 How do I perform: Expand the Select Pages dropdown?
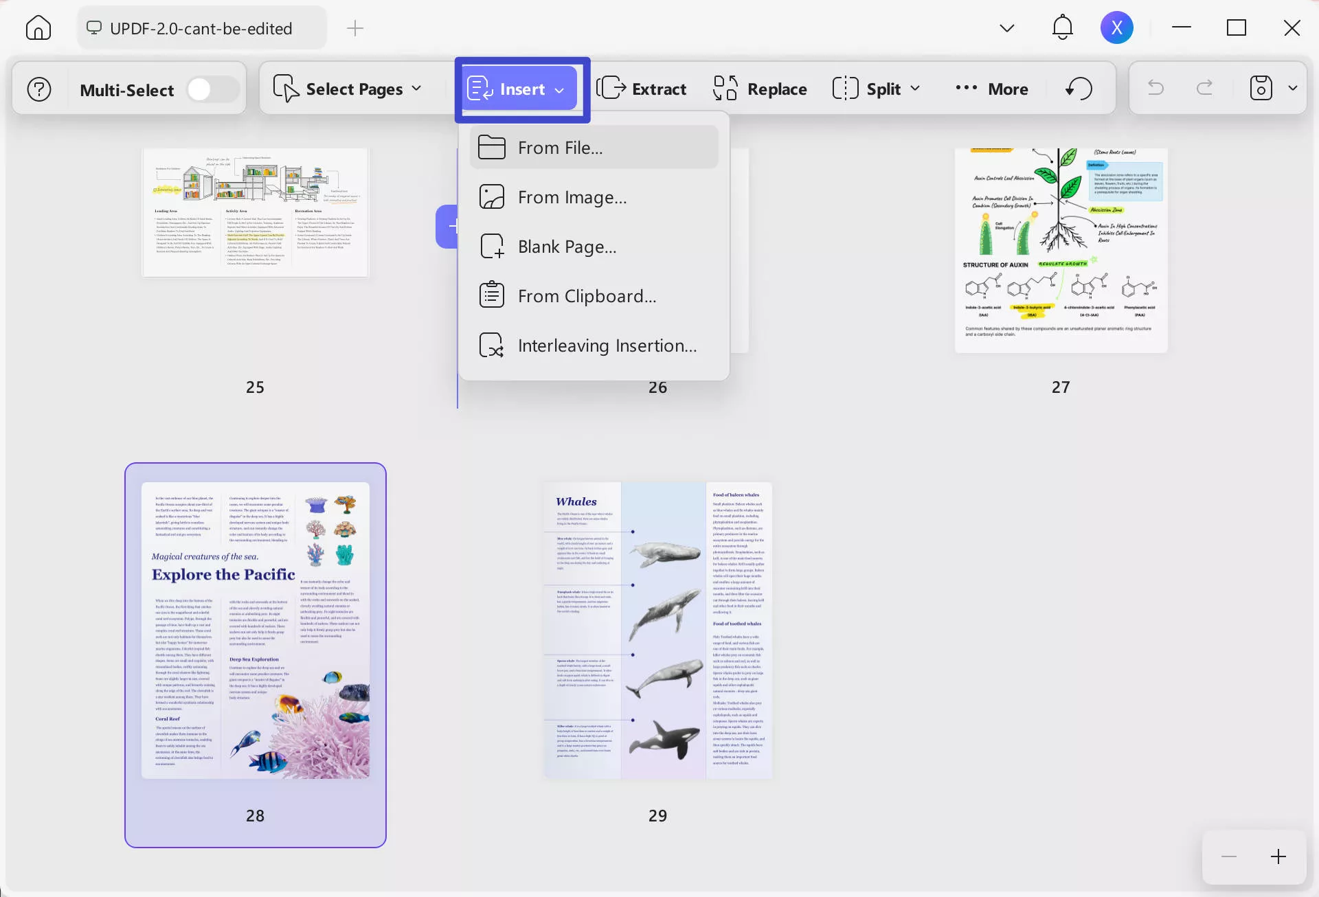tap(417, 88)
